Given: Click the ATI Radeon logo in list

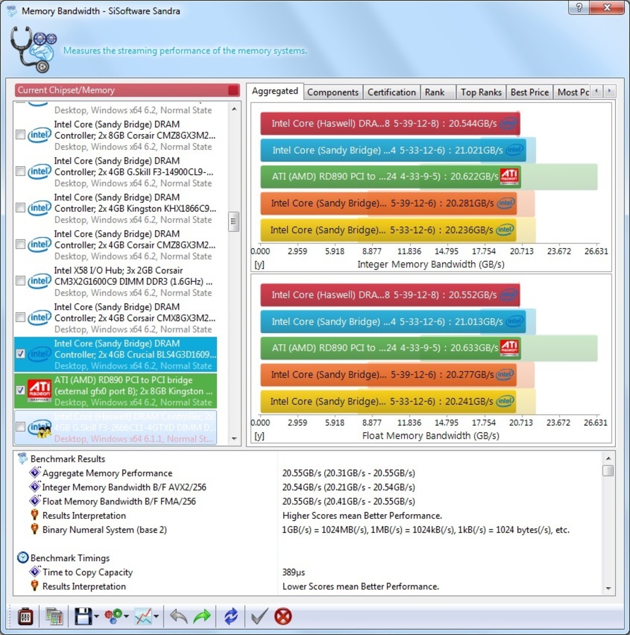Looking at the screenshot, I should pos(39,390).
